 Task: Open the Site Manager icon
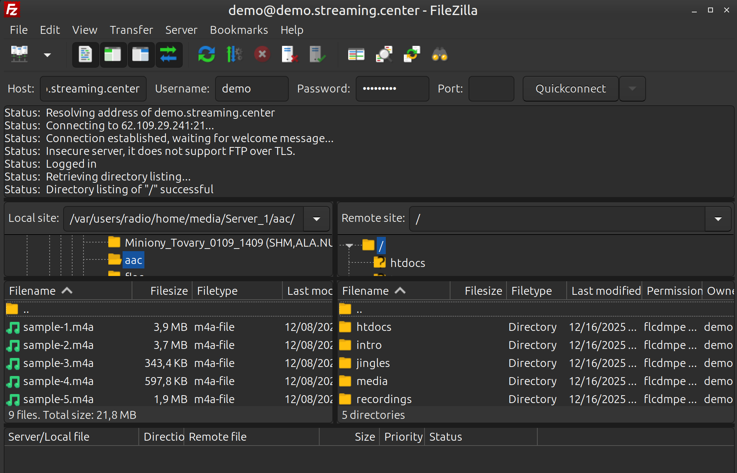click(x=19, y=55)
